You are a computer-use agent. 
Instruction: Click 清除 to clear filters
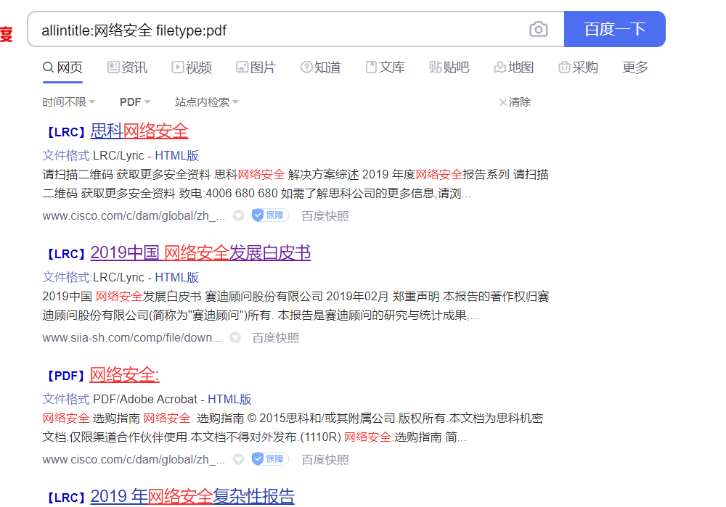(x=515, y=102)
